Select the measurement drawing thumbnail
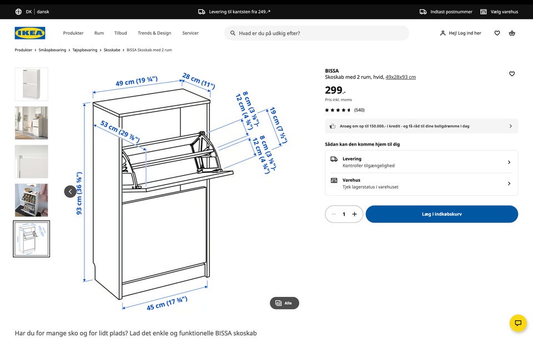 (31, 239)
